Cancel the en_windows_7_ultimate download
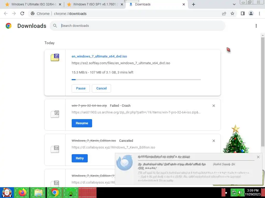Image resolution: width=265 pixels, height=198 pixels. [x=101, y=88]
